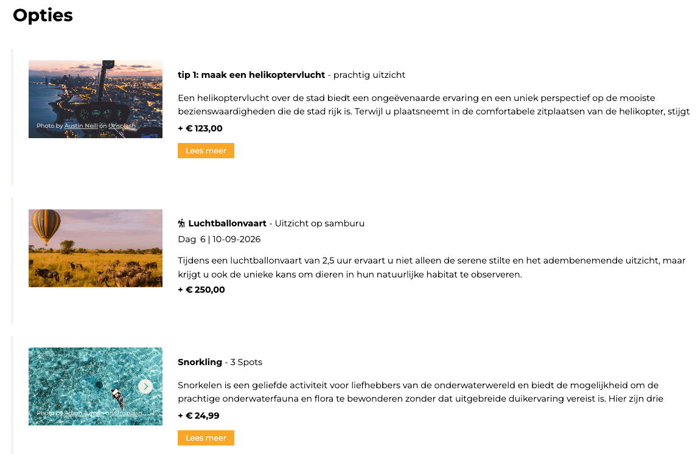
Task: Expand Snorkling description with Lees meer
Action: tap(206, 438)
